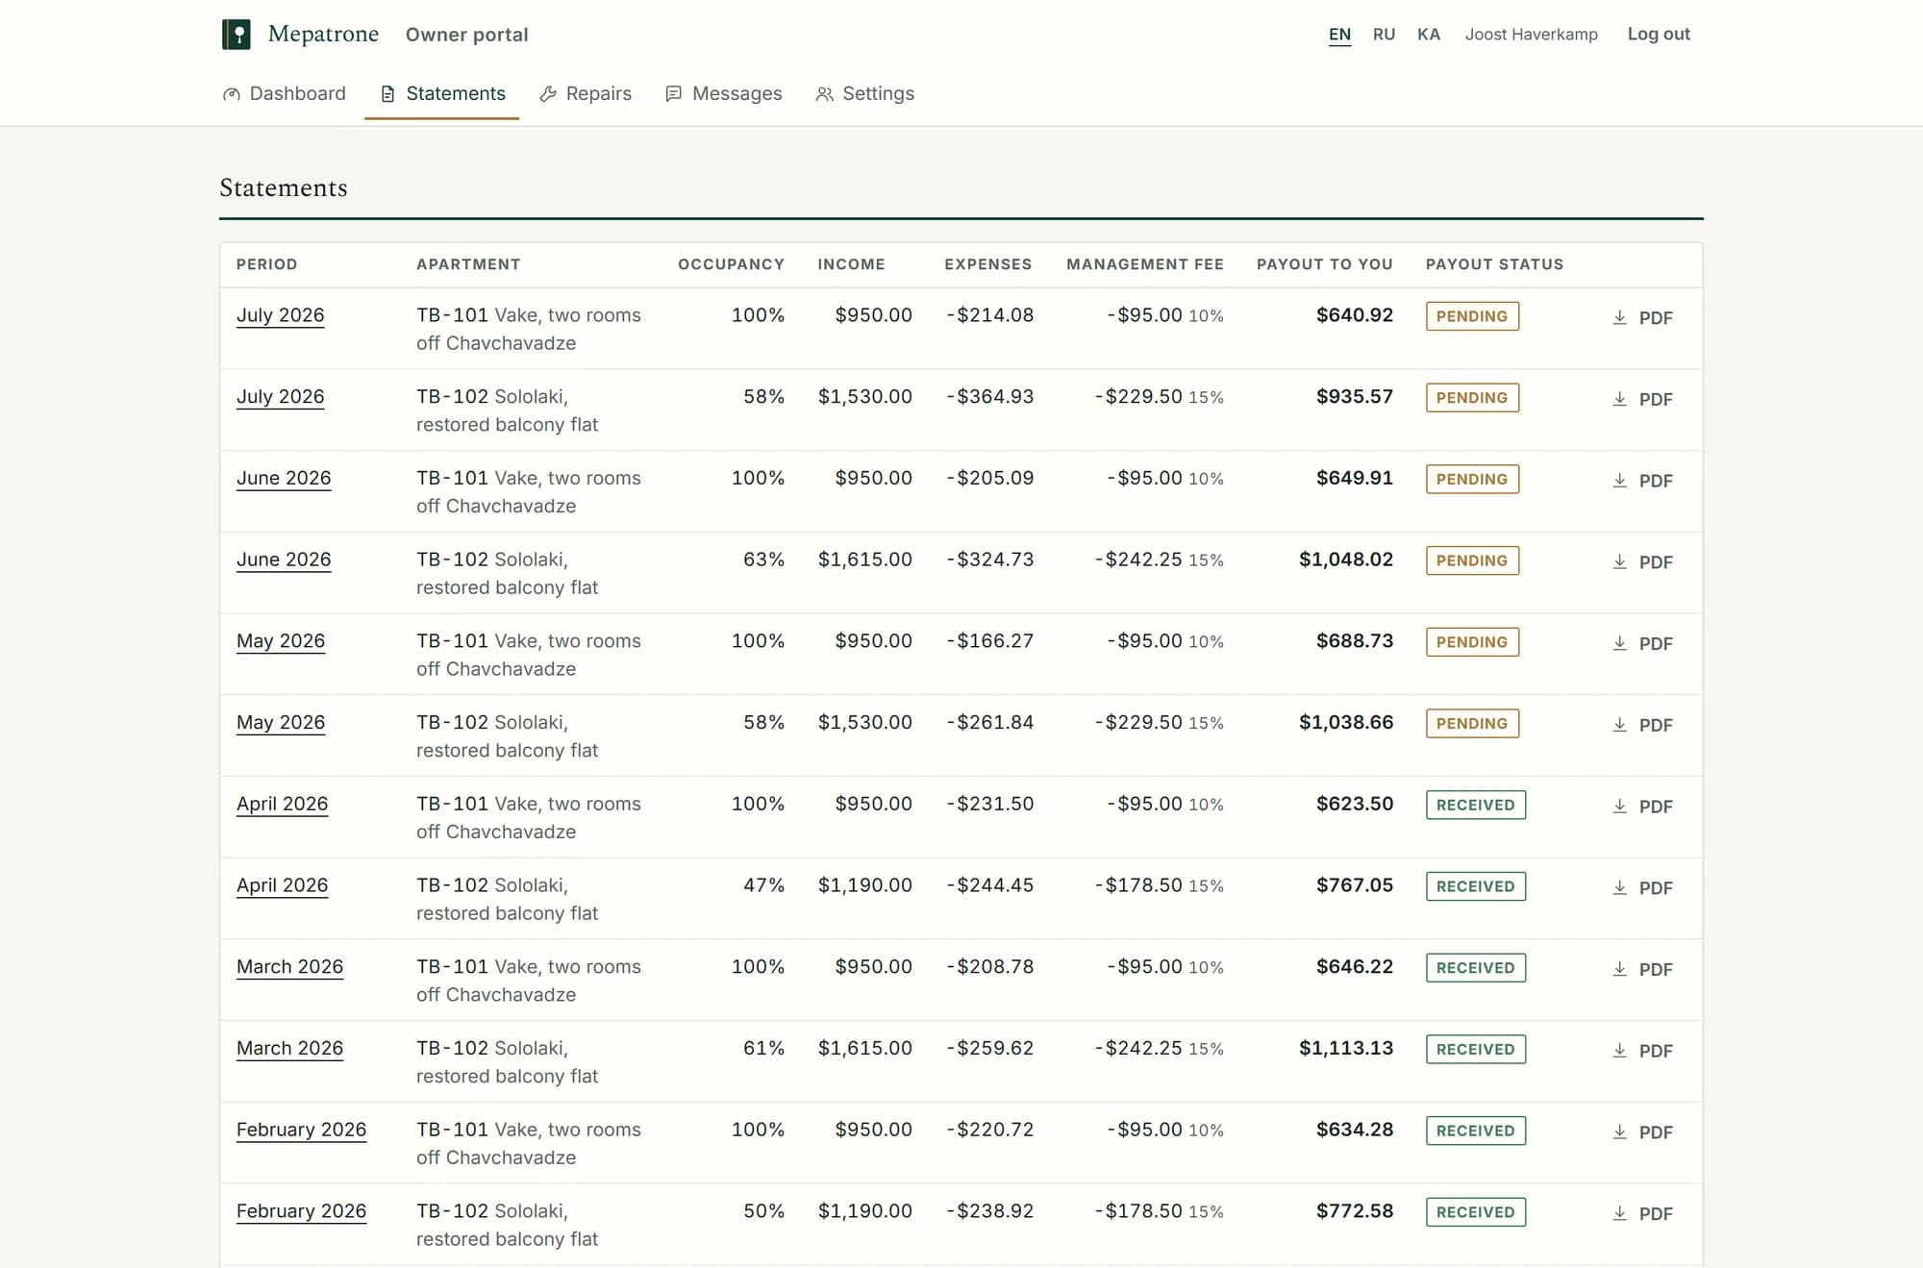This screenshot has width=1923, height=1268.
Task: Click the Payout Status column header
Action: [1494, 264]
